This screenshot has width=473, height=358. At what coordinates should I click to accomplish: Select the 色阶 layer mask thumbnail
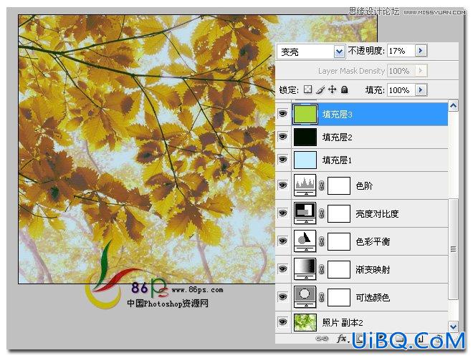coord(339,185)
